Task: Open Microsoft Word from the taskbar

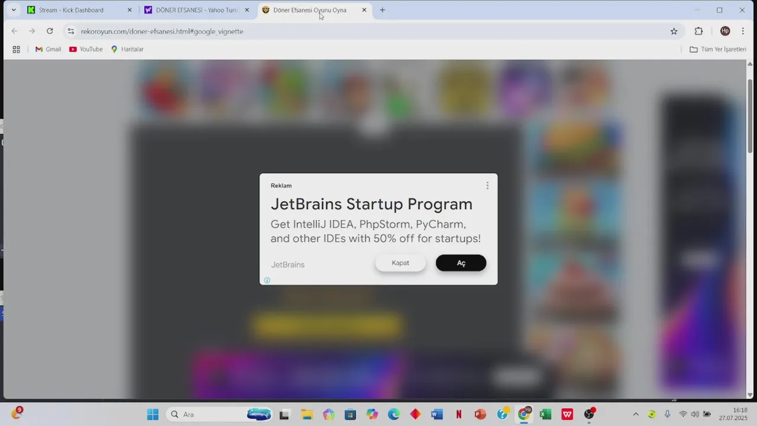Action: [437, 414]
